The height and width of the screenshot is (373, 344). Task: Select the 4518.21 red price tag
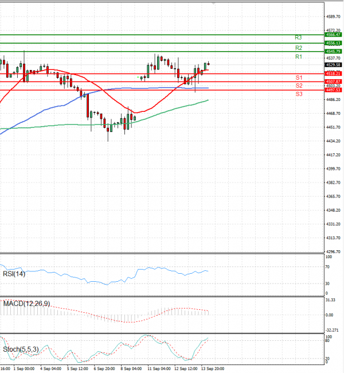[333, 74]
